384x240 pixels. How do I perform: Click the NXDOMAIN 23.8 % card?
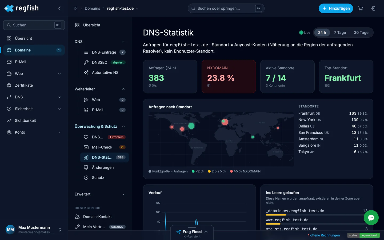(229, 77)
